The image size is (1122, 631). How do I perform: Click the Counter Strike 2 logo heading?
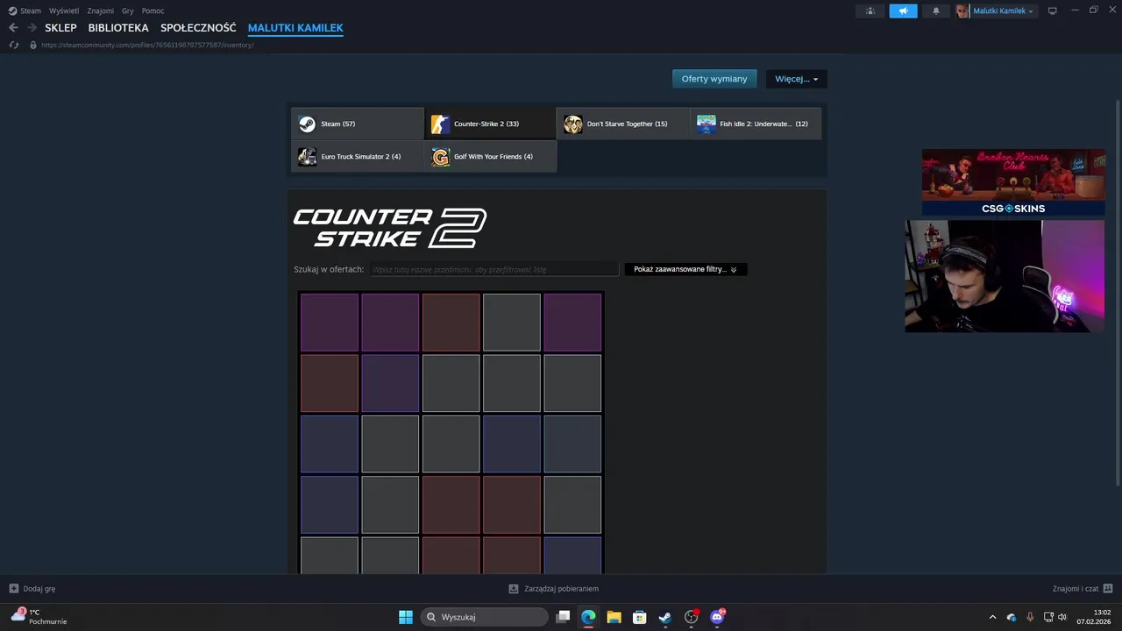[x=390, y=228]
